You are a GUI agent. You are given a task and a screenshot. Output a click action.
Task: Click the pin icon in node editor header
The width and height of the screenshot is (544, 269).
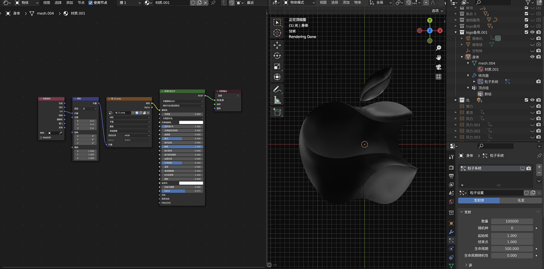pos(213,3)
